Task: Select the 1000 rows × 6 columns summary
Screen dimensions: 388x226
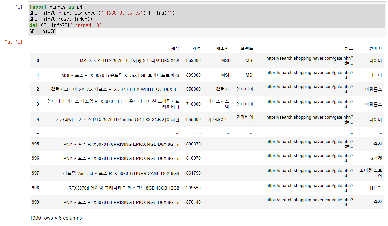Action: tap(56, 218)
